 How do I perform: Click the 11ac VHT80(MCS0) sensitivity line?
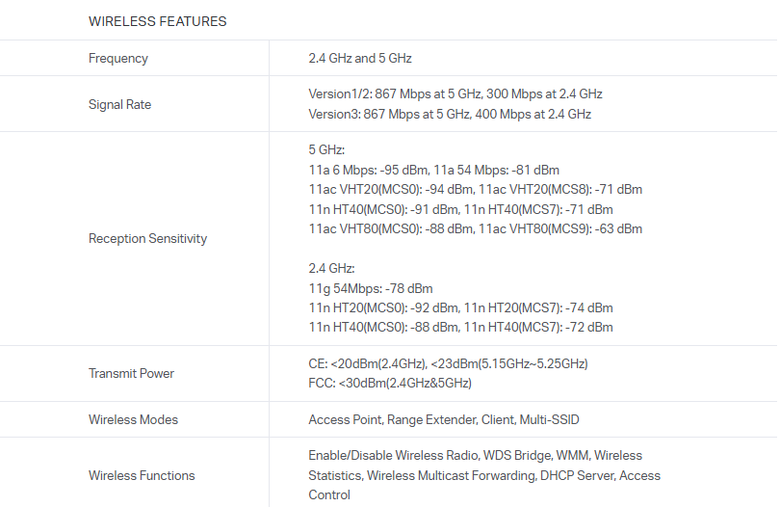coord(475,228)
